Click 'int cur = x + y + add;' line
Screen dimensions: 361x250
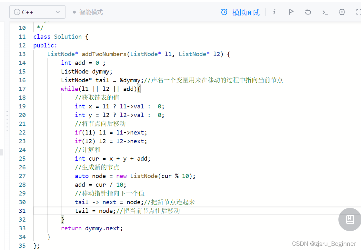(x=113, y=159)
